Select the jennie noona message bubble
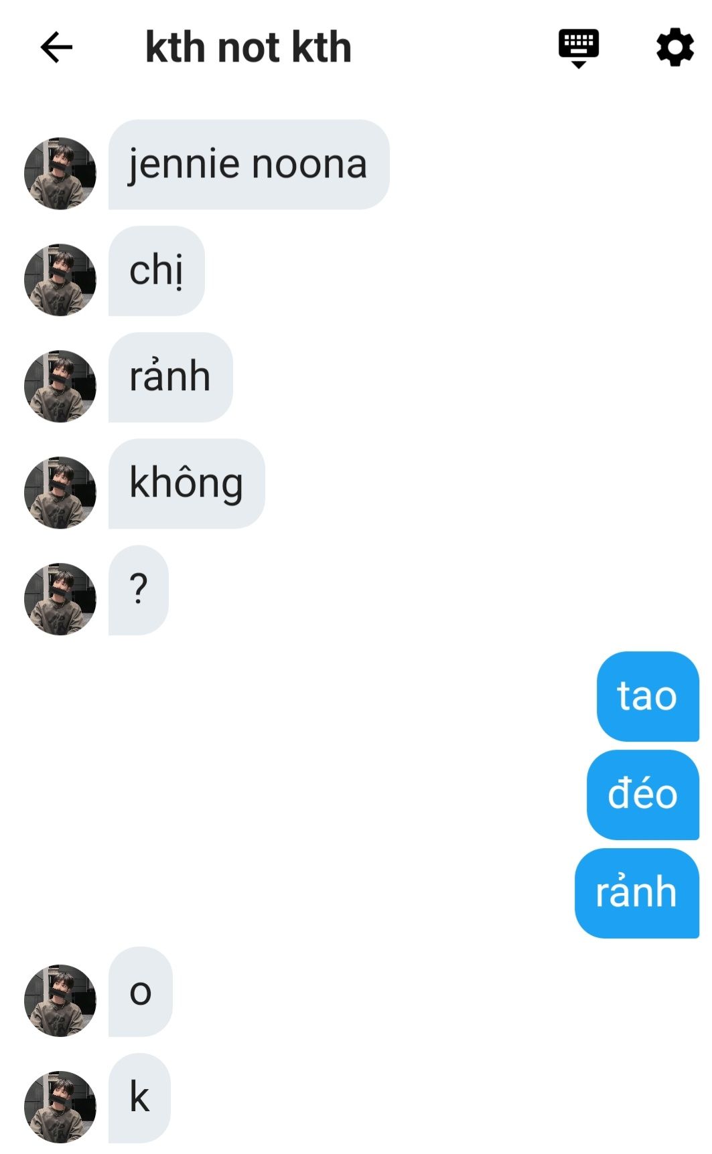 coord(248,165)
